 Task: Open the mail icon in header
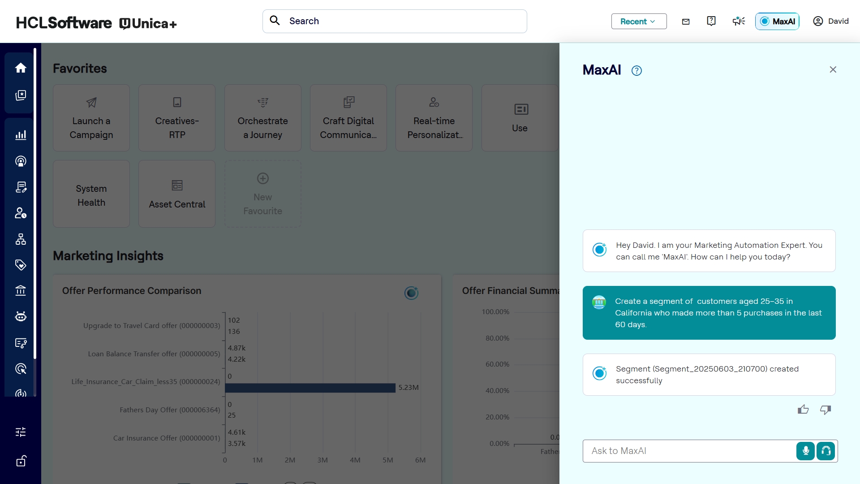pyautogui.click(x=686, y=22)
